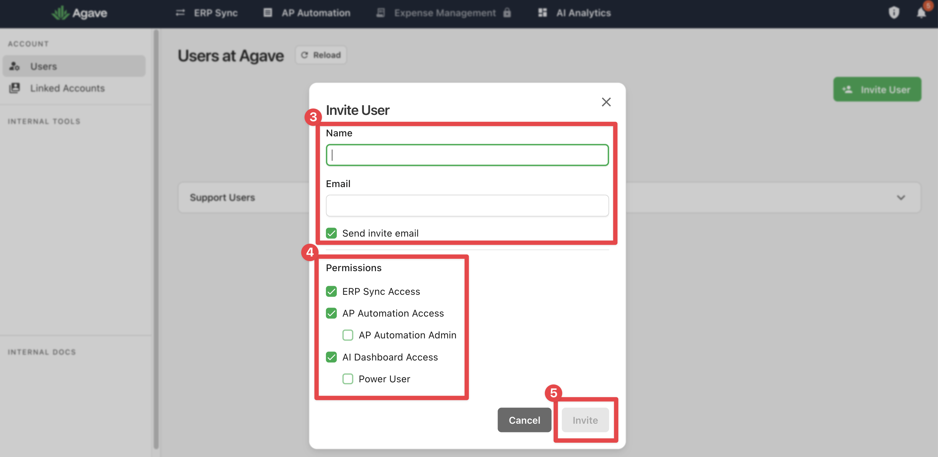Uncheck Send invite email
Image resolution: width=938 pixels, height=457 pixels.
pos(331,233)
